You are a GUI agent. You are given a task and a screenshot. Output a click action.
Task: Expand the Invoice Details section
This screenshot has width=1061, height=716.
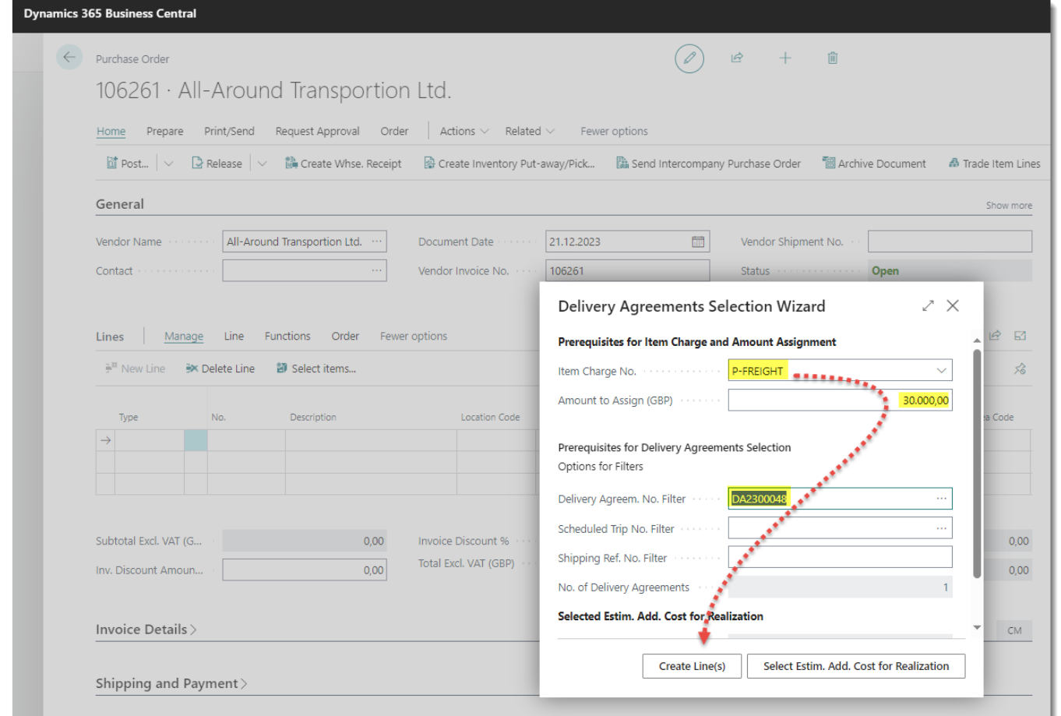(x=146, y=630)
